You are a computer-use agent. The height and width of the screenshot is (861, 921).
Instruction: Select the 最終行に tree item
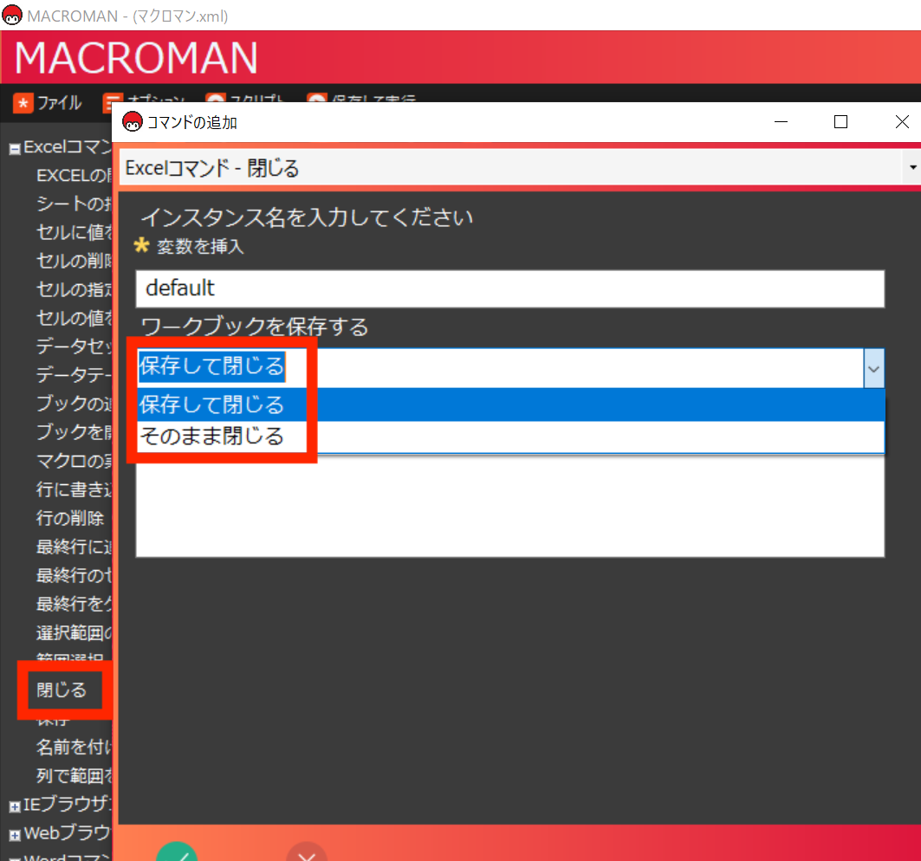[74, 547]
